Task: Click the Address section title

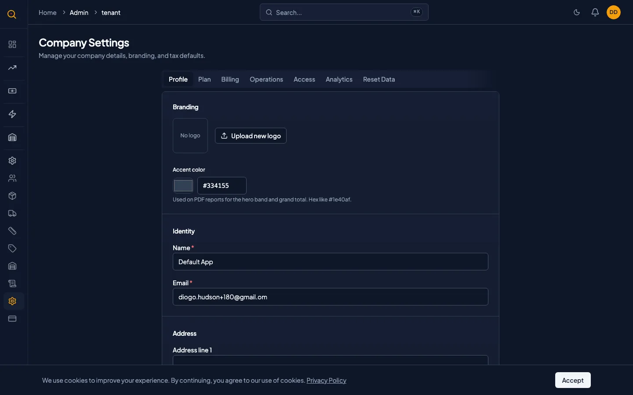Action: (185, 333)
